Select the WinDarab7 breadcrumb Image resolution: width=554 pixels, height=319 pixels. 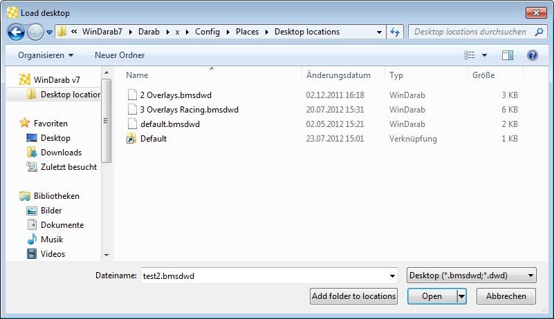[x=102, y=32]
